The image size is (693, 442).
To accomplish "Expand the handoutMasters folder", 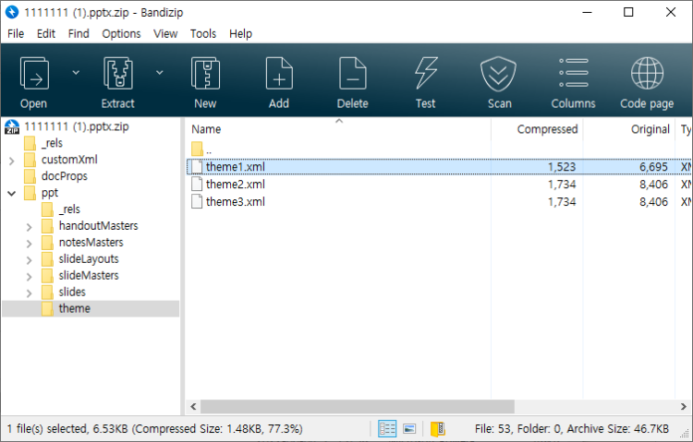I will [30, 227].
